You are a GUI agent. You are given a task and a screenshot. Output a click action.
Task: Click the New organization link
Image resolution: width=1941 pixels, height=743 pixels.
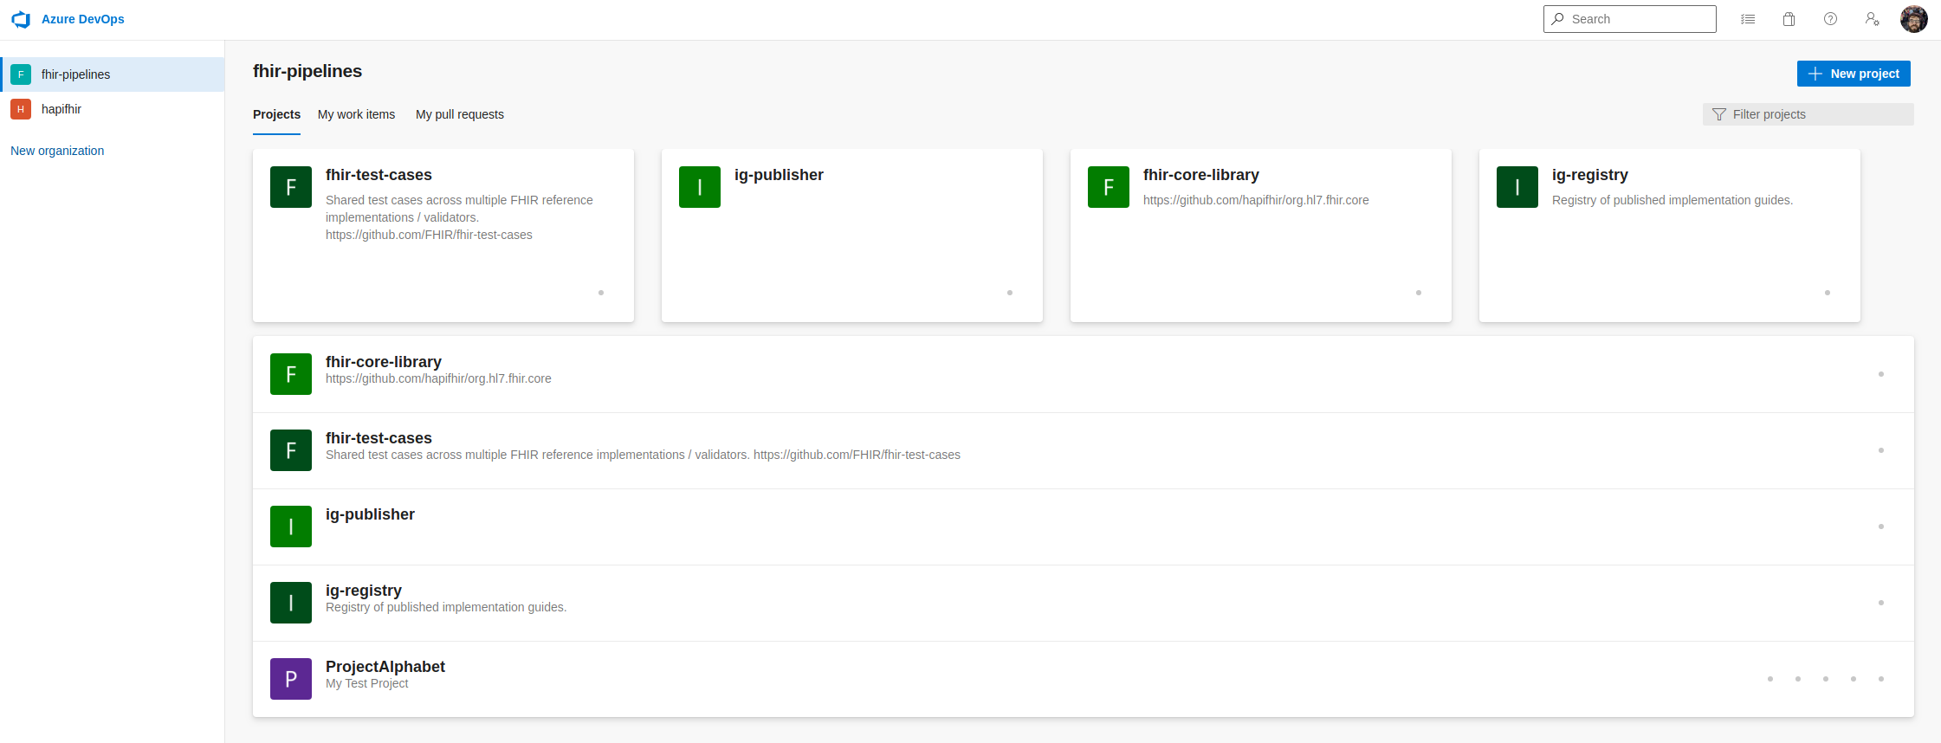(57, 151)
